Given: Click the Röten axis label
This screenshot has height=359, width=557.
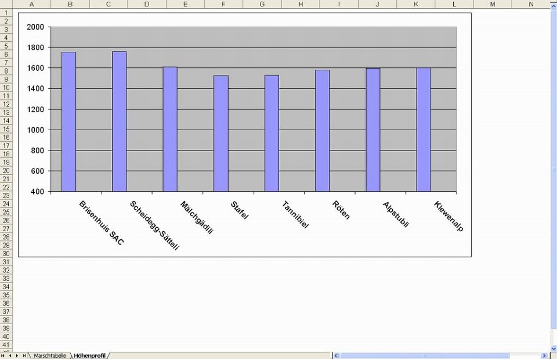Looking at the screenshot, I should coord(341,210).
